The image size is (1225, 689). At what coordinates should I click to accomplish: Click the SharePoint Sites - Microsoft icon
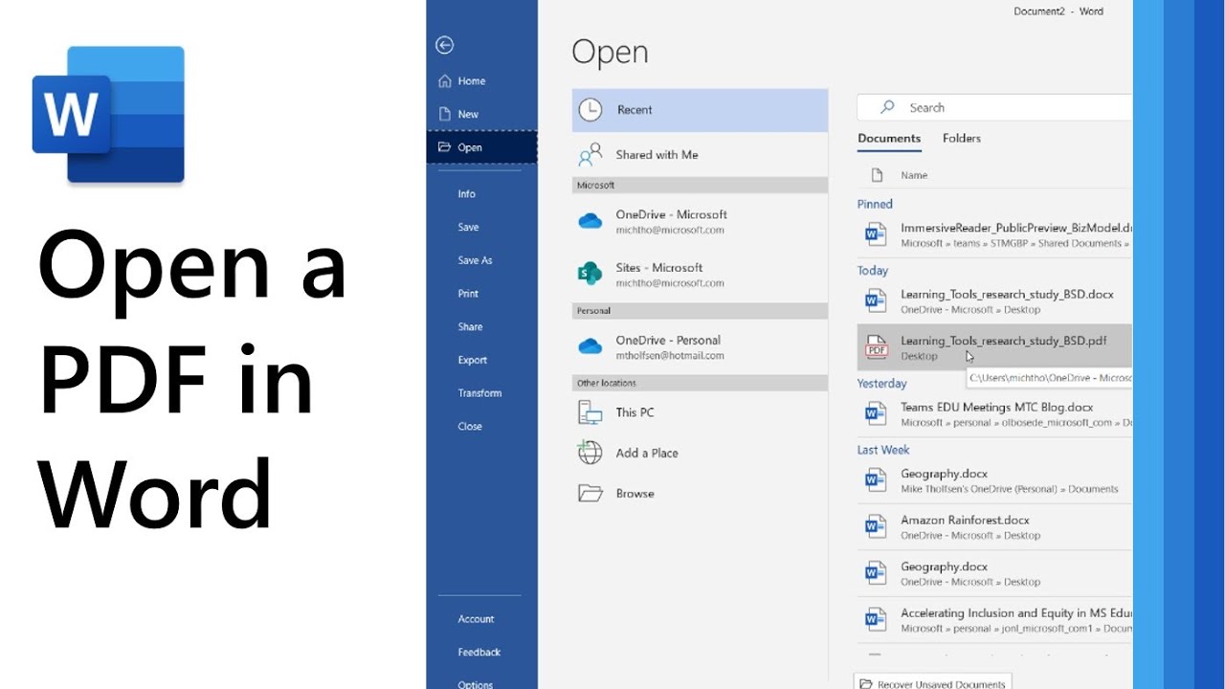(590, 275)
